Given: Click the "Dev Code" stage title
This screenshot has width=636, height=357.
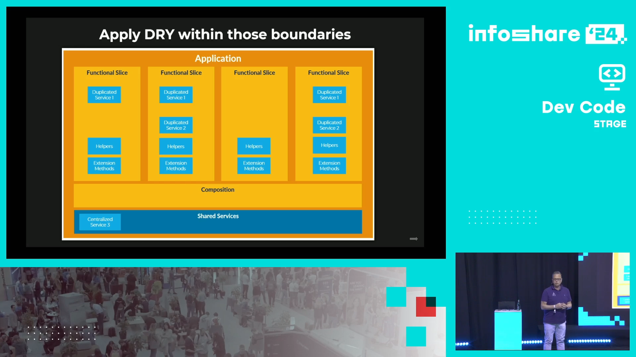Looking at the screenshot, I should (583, 107).
